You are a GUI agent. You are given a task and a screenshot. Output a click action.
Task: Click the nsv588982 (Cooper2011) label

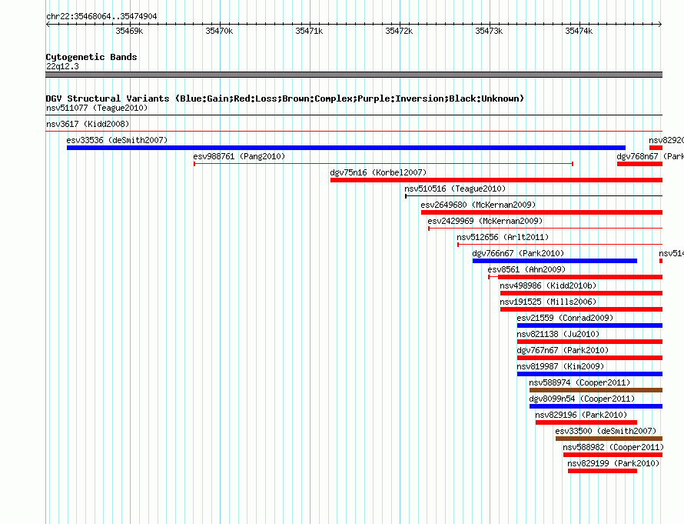613,447
